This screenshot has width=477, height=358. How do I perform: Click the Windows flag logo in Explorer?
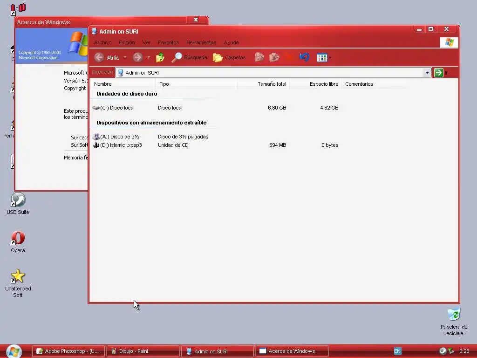coord(449,42)
